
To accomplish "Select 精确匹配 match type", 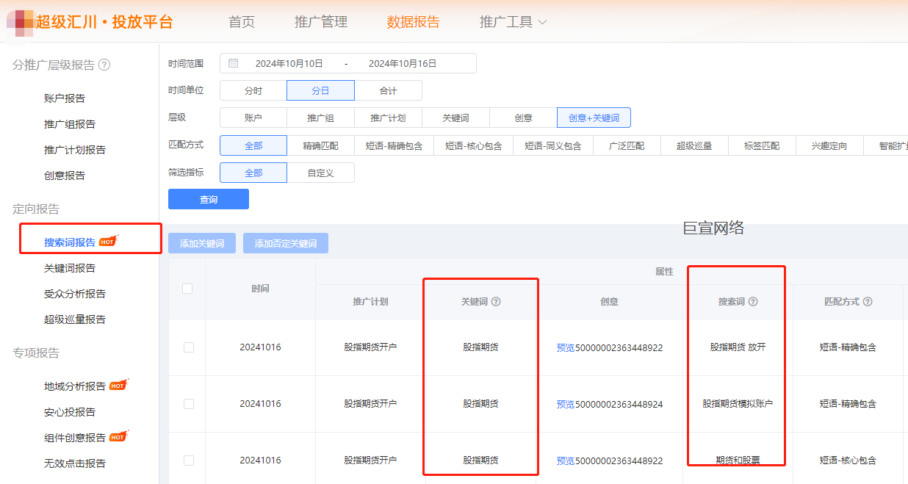I will (x=321, y=145).
